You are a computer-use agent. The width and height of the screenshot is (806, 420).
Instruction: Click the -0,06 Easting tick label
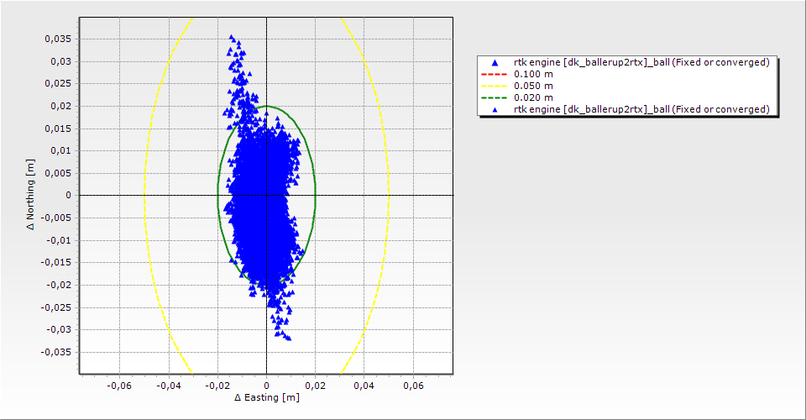point(119,386)
